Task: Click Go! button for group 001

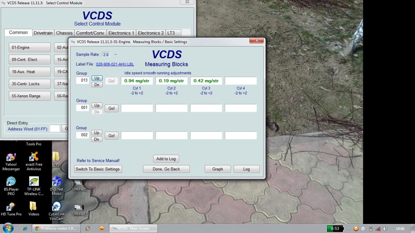Action: coord(111,108)
